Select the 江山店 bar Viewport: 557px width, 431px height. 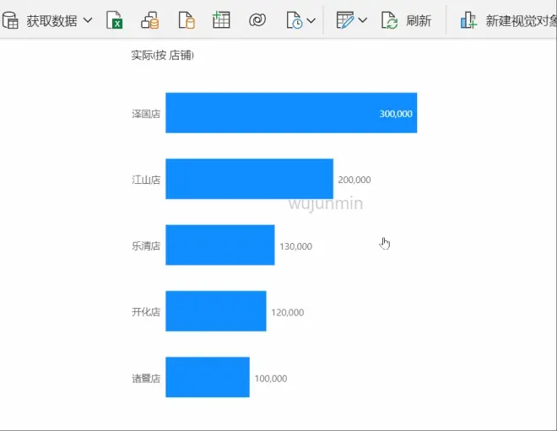pyautogui.click(x=249, y=179)
